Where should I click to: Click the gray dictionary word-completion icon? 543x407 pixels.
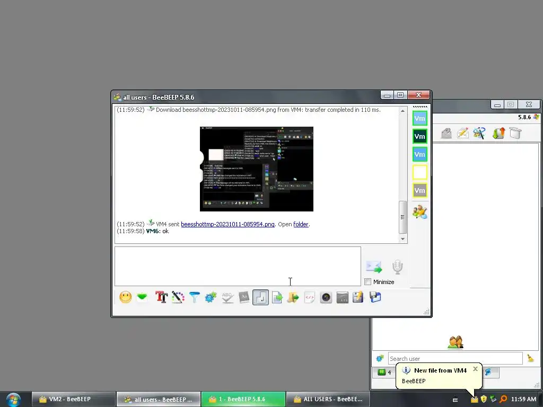pos(244,297)
